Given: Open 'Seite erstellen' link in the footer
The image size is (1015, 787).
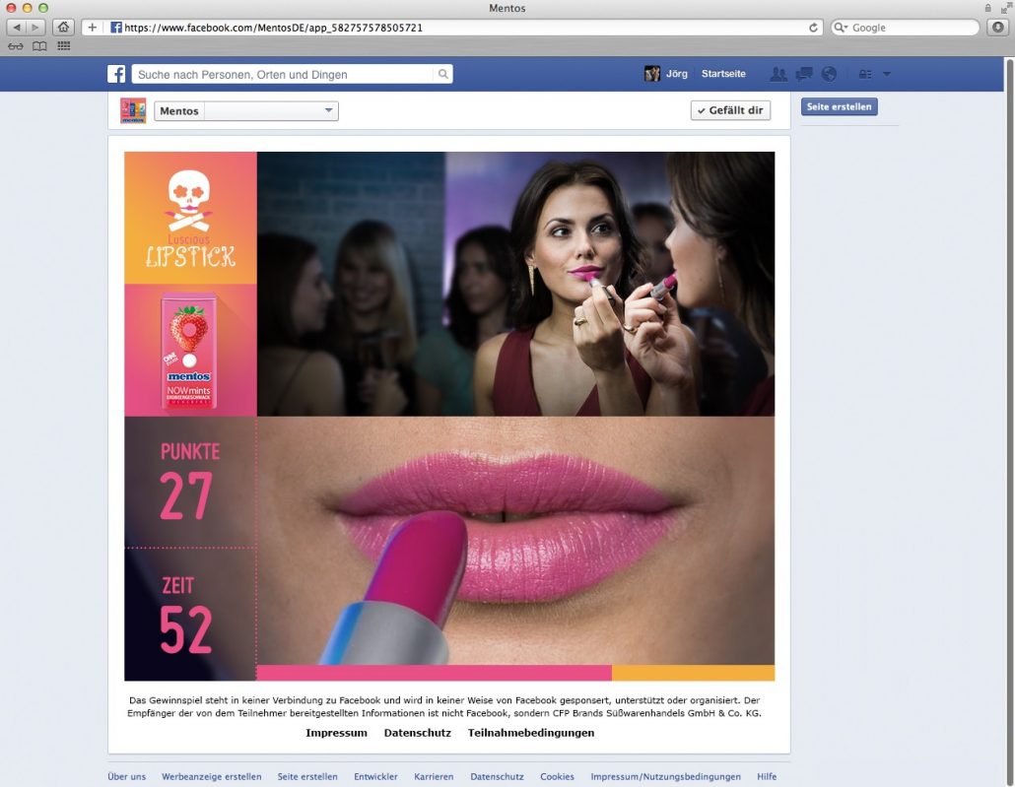Looking at the screenshot, I should 307,776.
